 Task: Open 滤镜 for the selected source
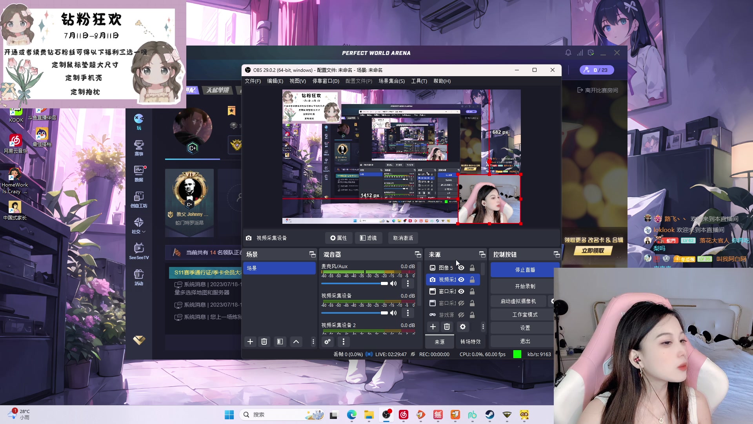(368, 238)
